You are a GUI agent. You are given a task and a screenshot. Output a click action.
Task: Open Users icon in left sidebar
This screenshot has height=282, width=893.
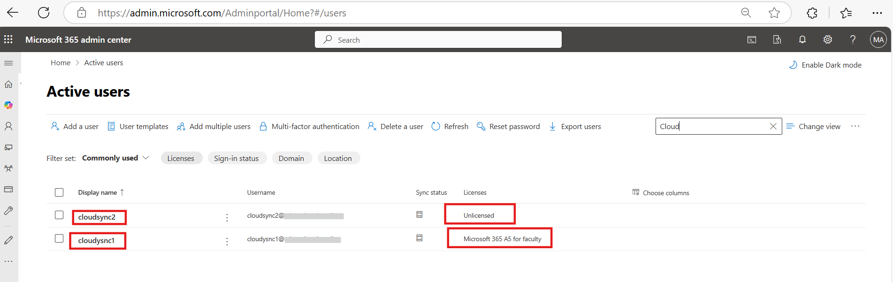(8, 126)
